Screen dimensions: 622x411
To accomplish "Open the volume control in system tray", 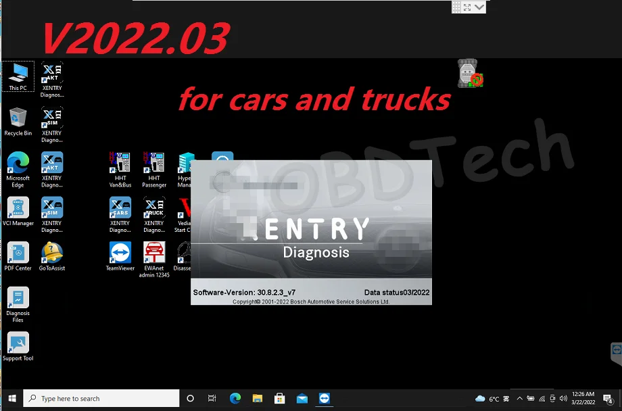I will pos(563,398).
